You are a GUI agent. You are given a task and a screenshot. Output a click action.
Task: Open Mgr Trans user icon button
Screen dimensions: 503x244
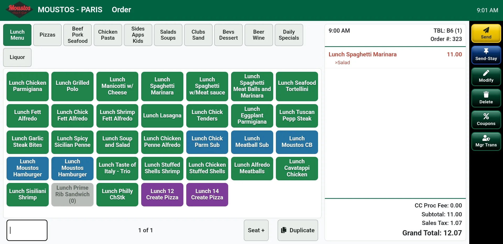coord(486,141)
